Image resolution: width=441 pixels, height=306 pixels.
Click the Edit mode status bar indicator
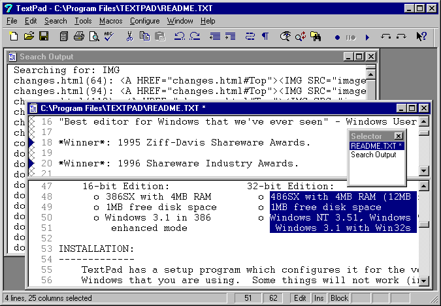point(300,298)
